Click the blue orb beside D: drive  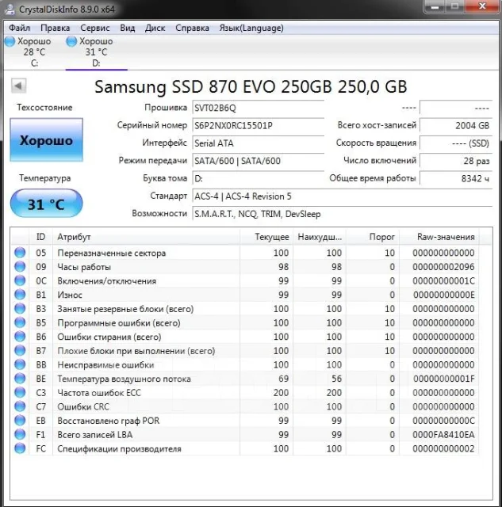tap(71, 41)
